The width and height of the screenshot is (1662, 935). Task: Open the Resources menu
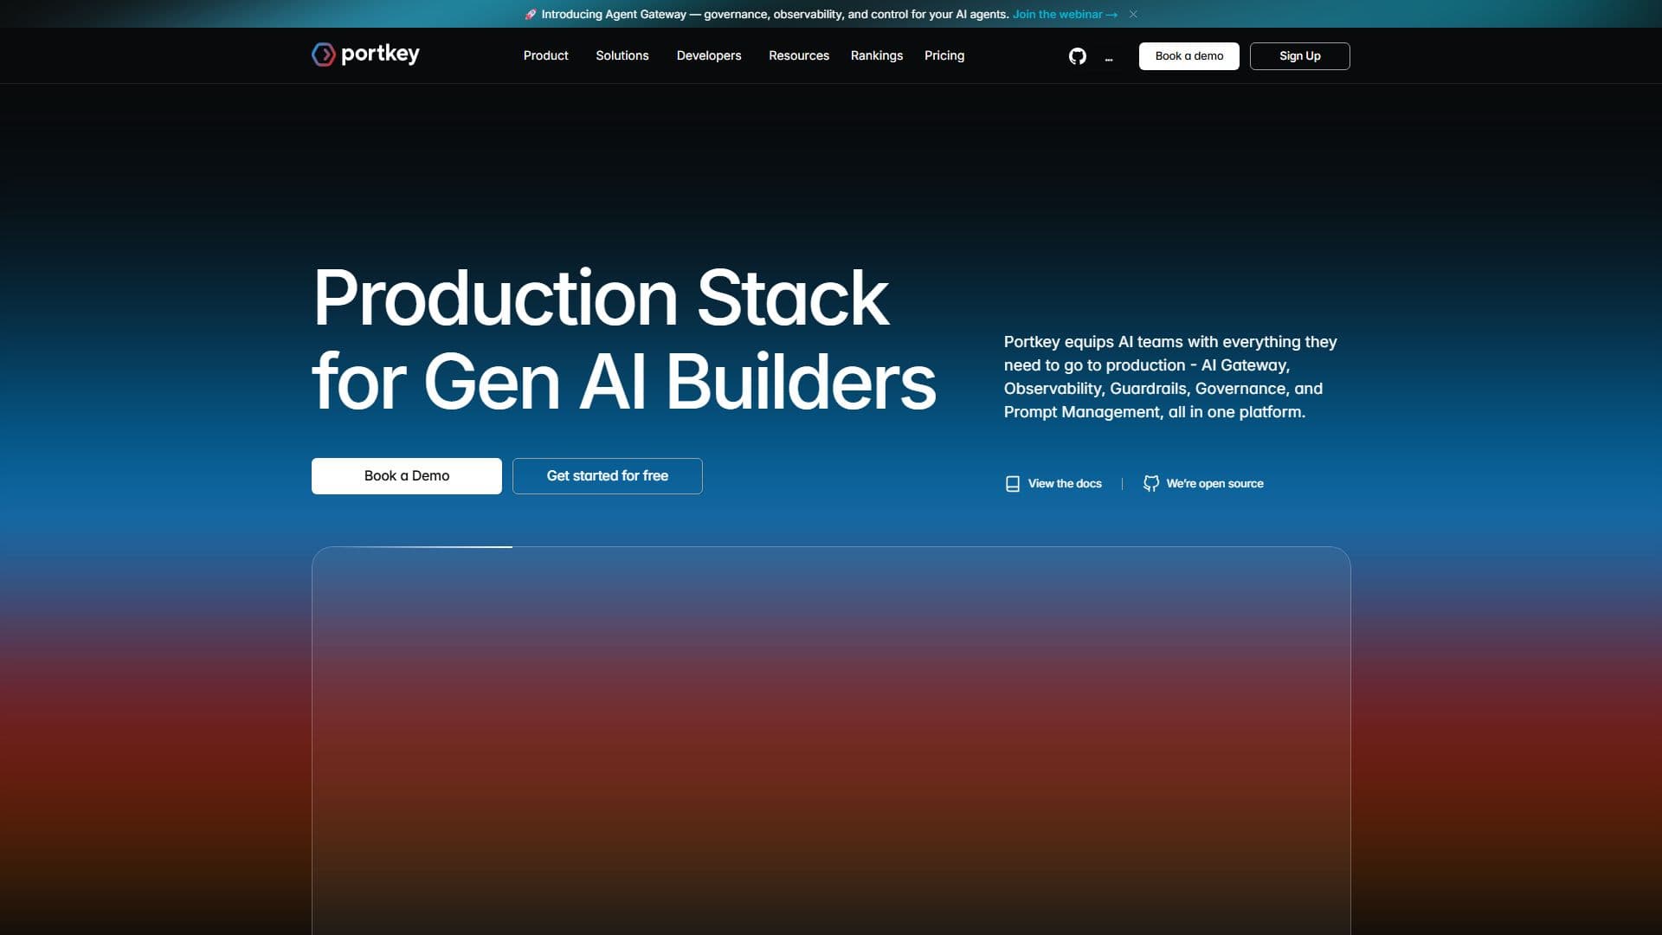tap(799, 55)
